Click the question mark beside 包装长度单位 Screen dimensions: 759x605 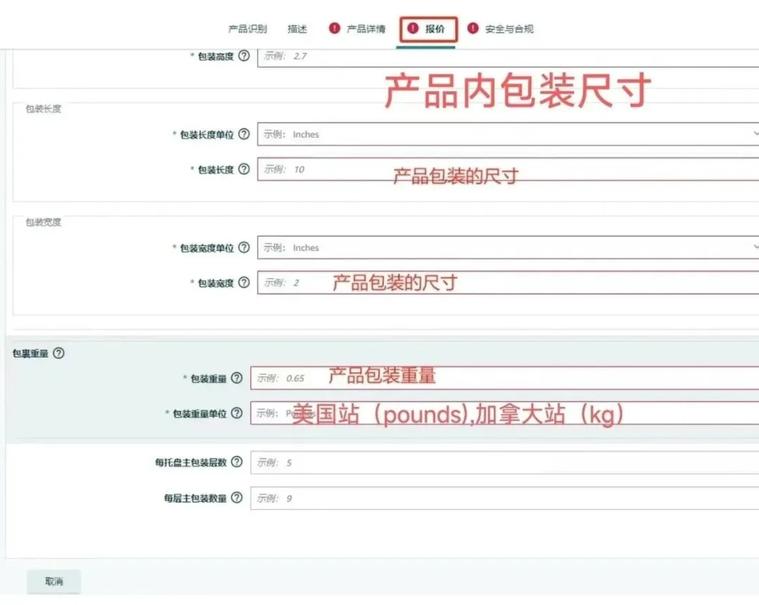[244, 134]
